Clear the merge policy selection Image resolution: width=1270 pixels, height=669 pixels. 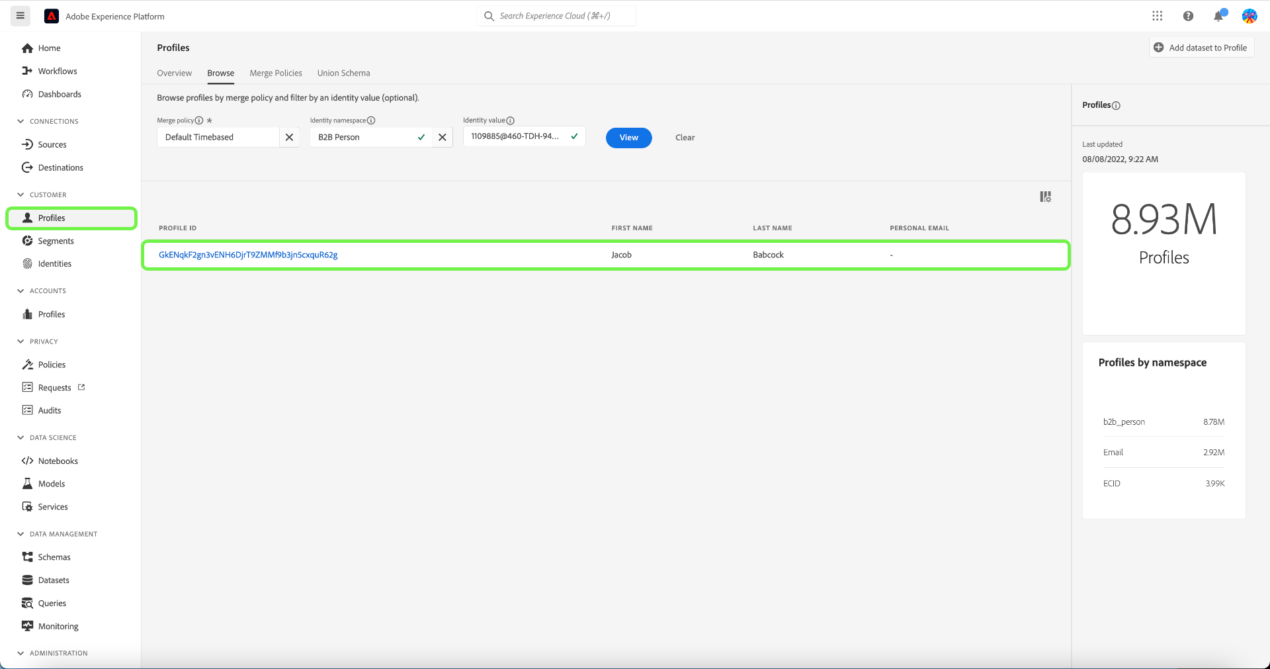[289, 138]
